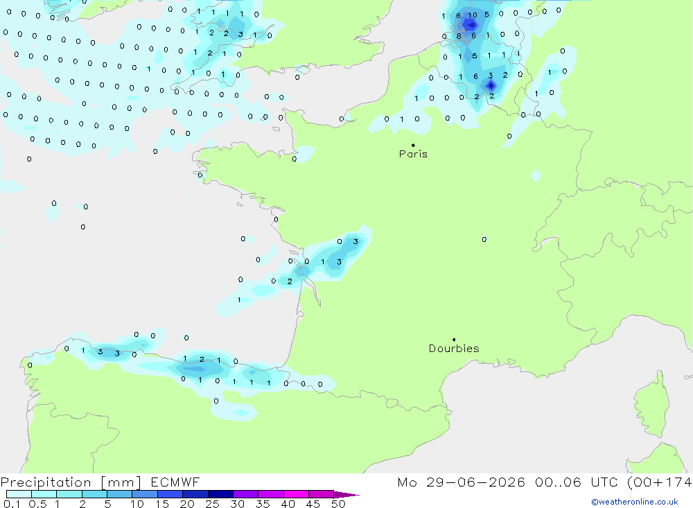The width and height of the screenshot is (693, 508).
Task: Click the value 8 precipitation label
Action: [459, 36]
